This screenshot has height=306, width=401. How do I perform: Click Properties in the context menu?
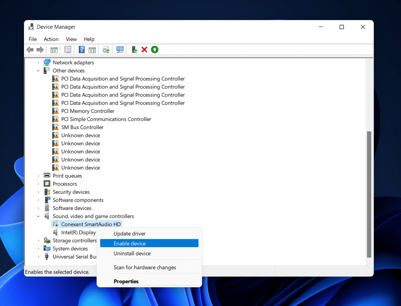[126, 281]
